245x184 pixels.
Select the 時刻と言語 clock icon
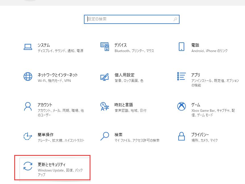[104, 107]
